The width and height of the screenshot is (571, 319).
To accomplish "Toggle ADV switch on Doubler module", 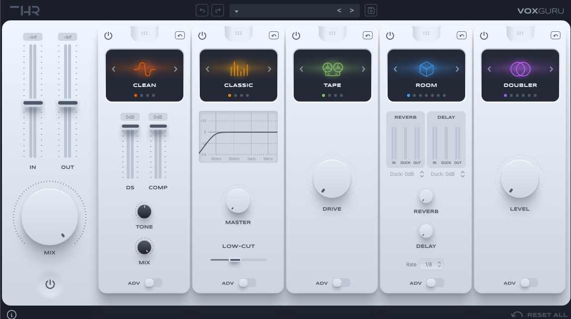I will tap(529, 283).
